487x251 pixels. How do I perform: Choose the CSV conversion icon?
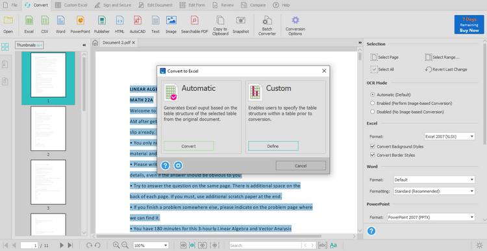pos(45,21)
